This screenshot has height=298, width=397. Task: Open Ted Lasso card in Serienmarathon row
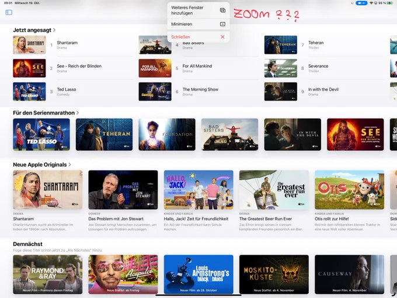pos(41,134)
